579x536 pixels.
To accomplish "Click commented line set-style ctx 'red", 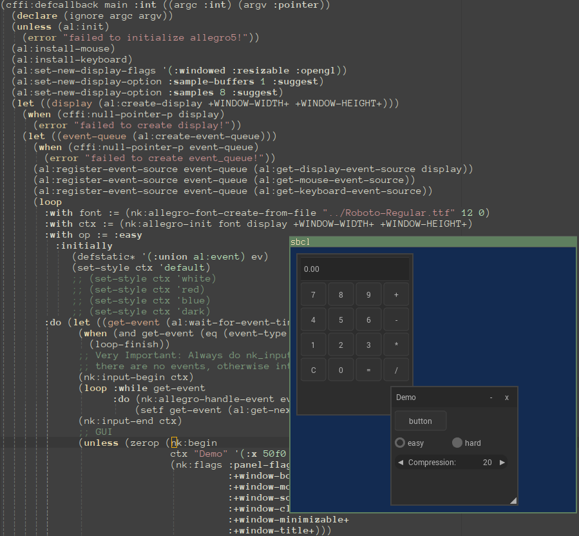I will [138, 290].
